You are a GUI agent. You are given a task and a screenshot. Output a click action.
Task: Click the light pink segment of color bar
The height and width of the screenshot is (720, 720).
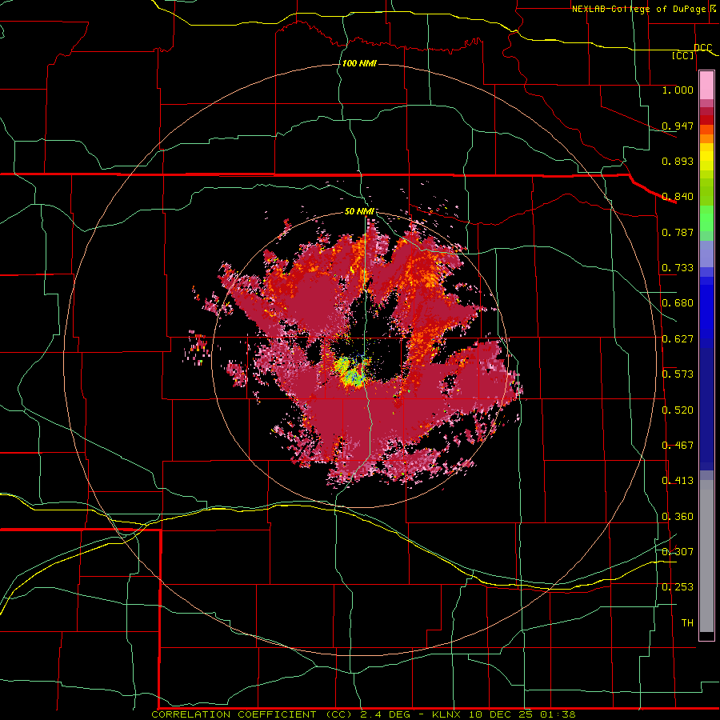coord(706,86)
